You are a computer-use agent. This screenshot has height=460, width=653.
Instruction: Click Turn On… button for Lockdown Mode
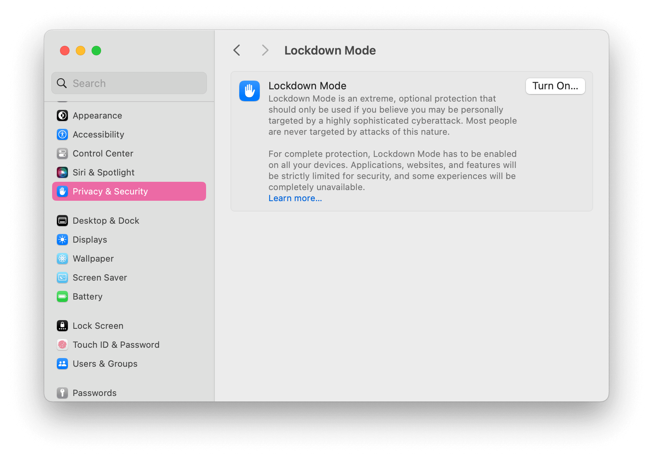pyautogui.click(x=555, y=86)
